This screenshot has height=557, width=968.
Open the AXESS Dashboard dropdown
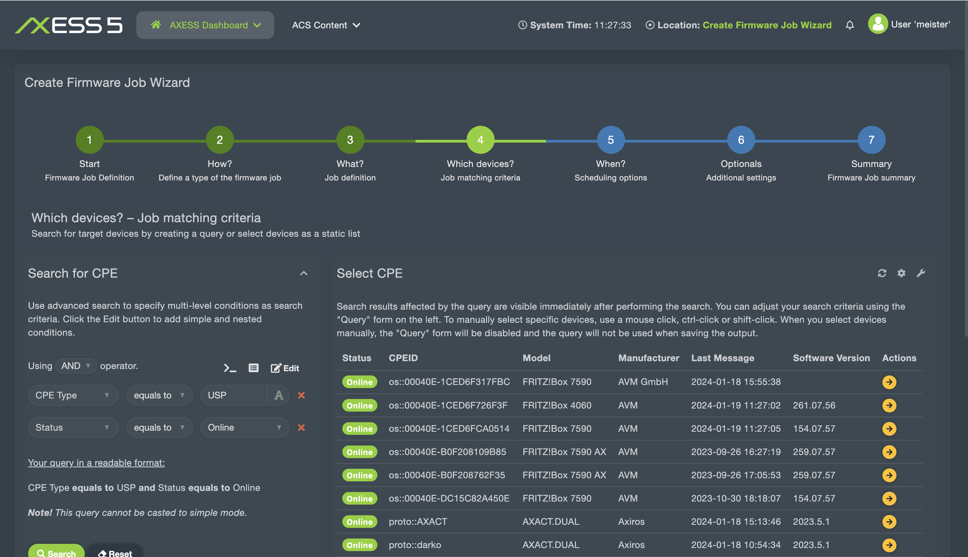click(205, 25)
